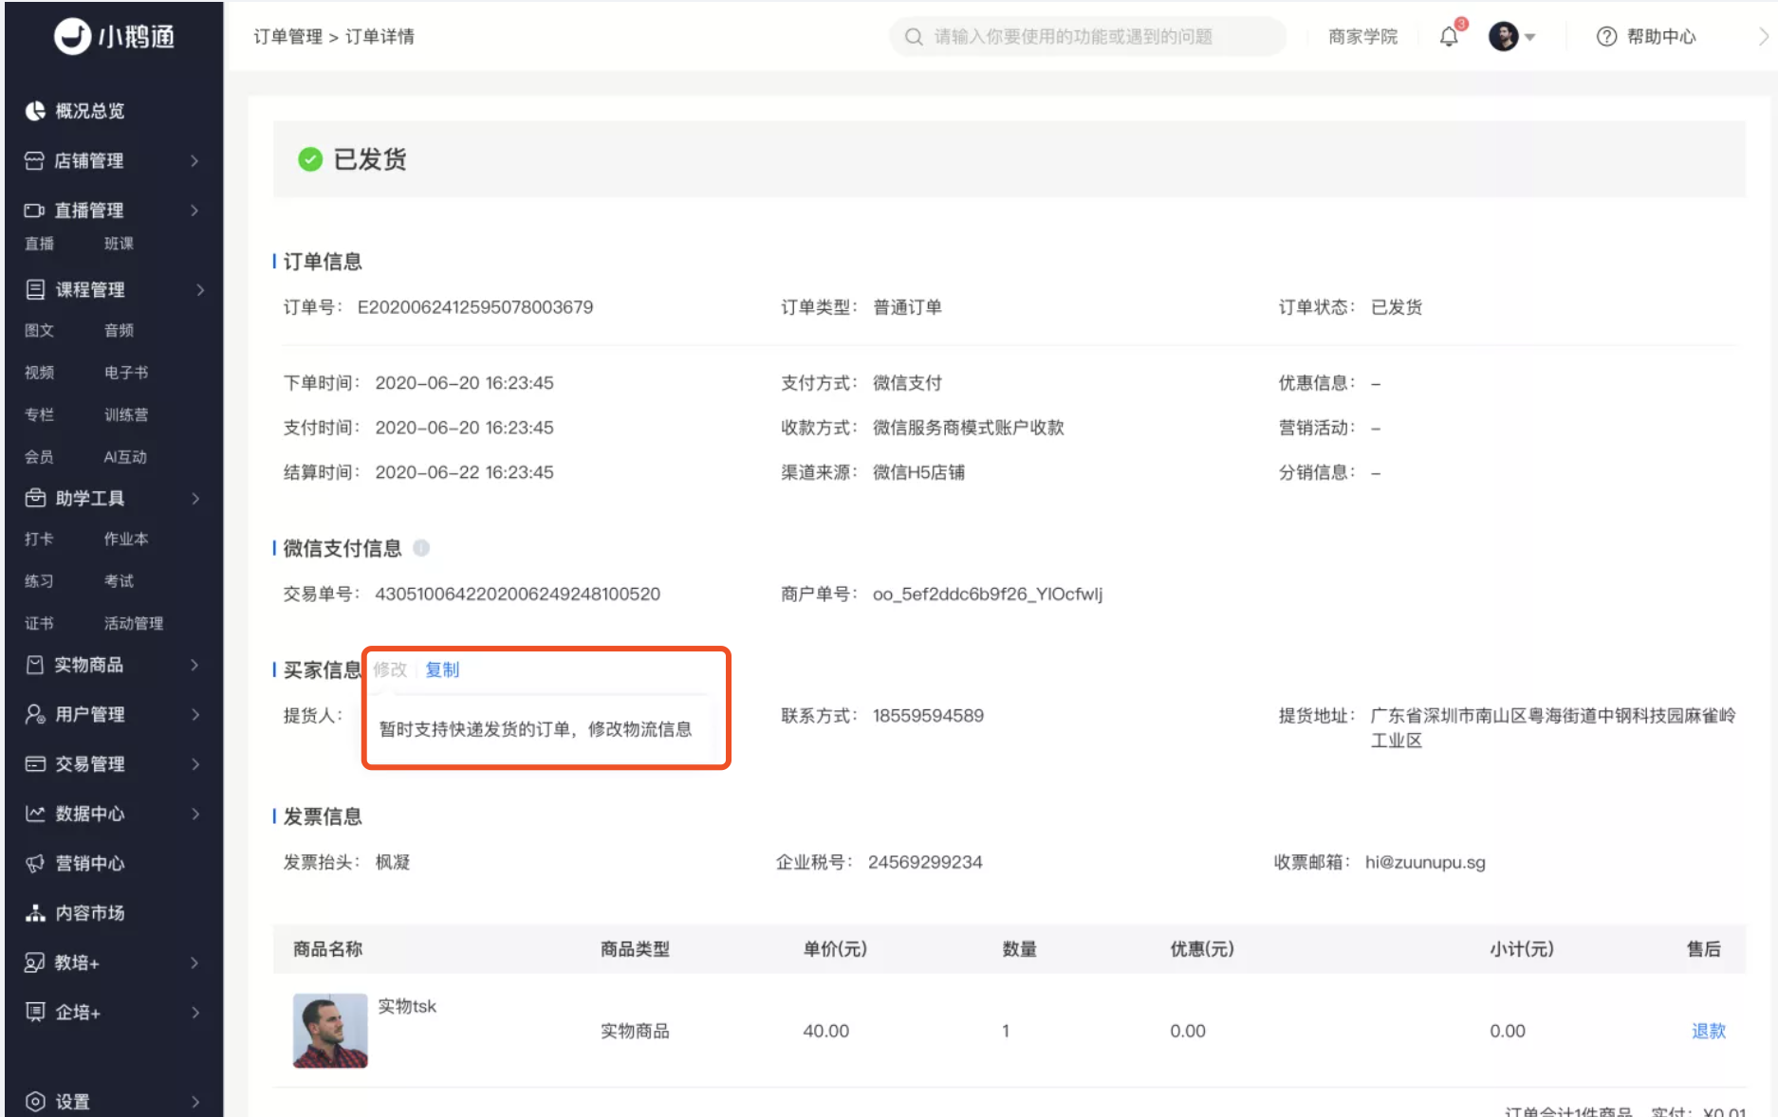Expand the 交易管理 chevron
The width and height of the screenshot is (1778, 1117).
pos(195,763)
